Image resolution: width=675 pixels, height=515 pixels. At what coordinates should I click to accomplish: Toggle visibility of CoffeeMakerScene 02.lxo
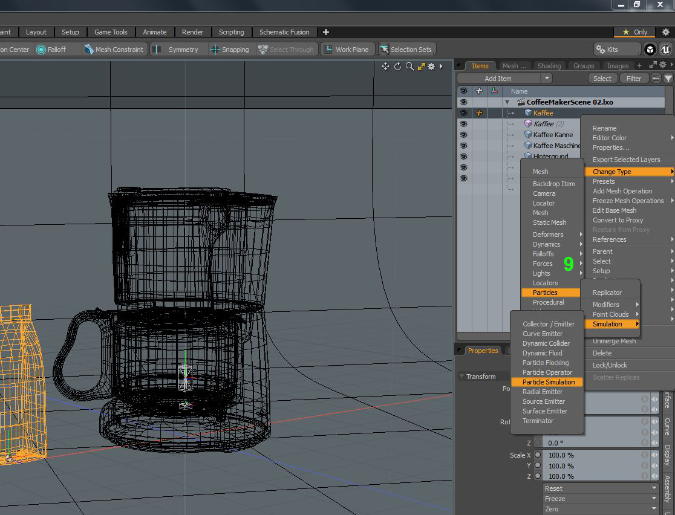click(463, 102)
